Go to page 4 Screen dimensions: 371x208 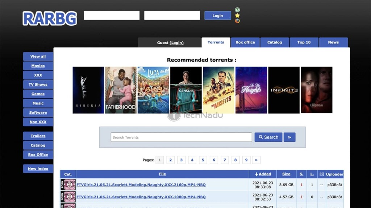pyautogui.click(x=192, y=160)
